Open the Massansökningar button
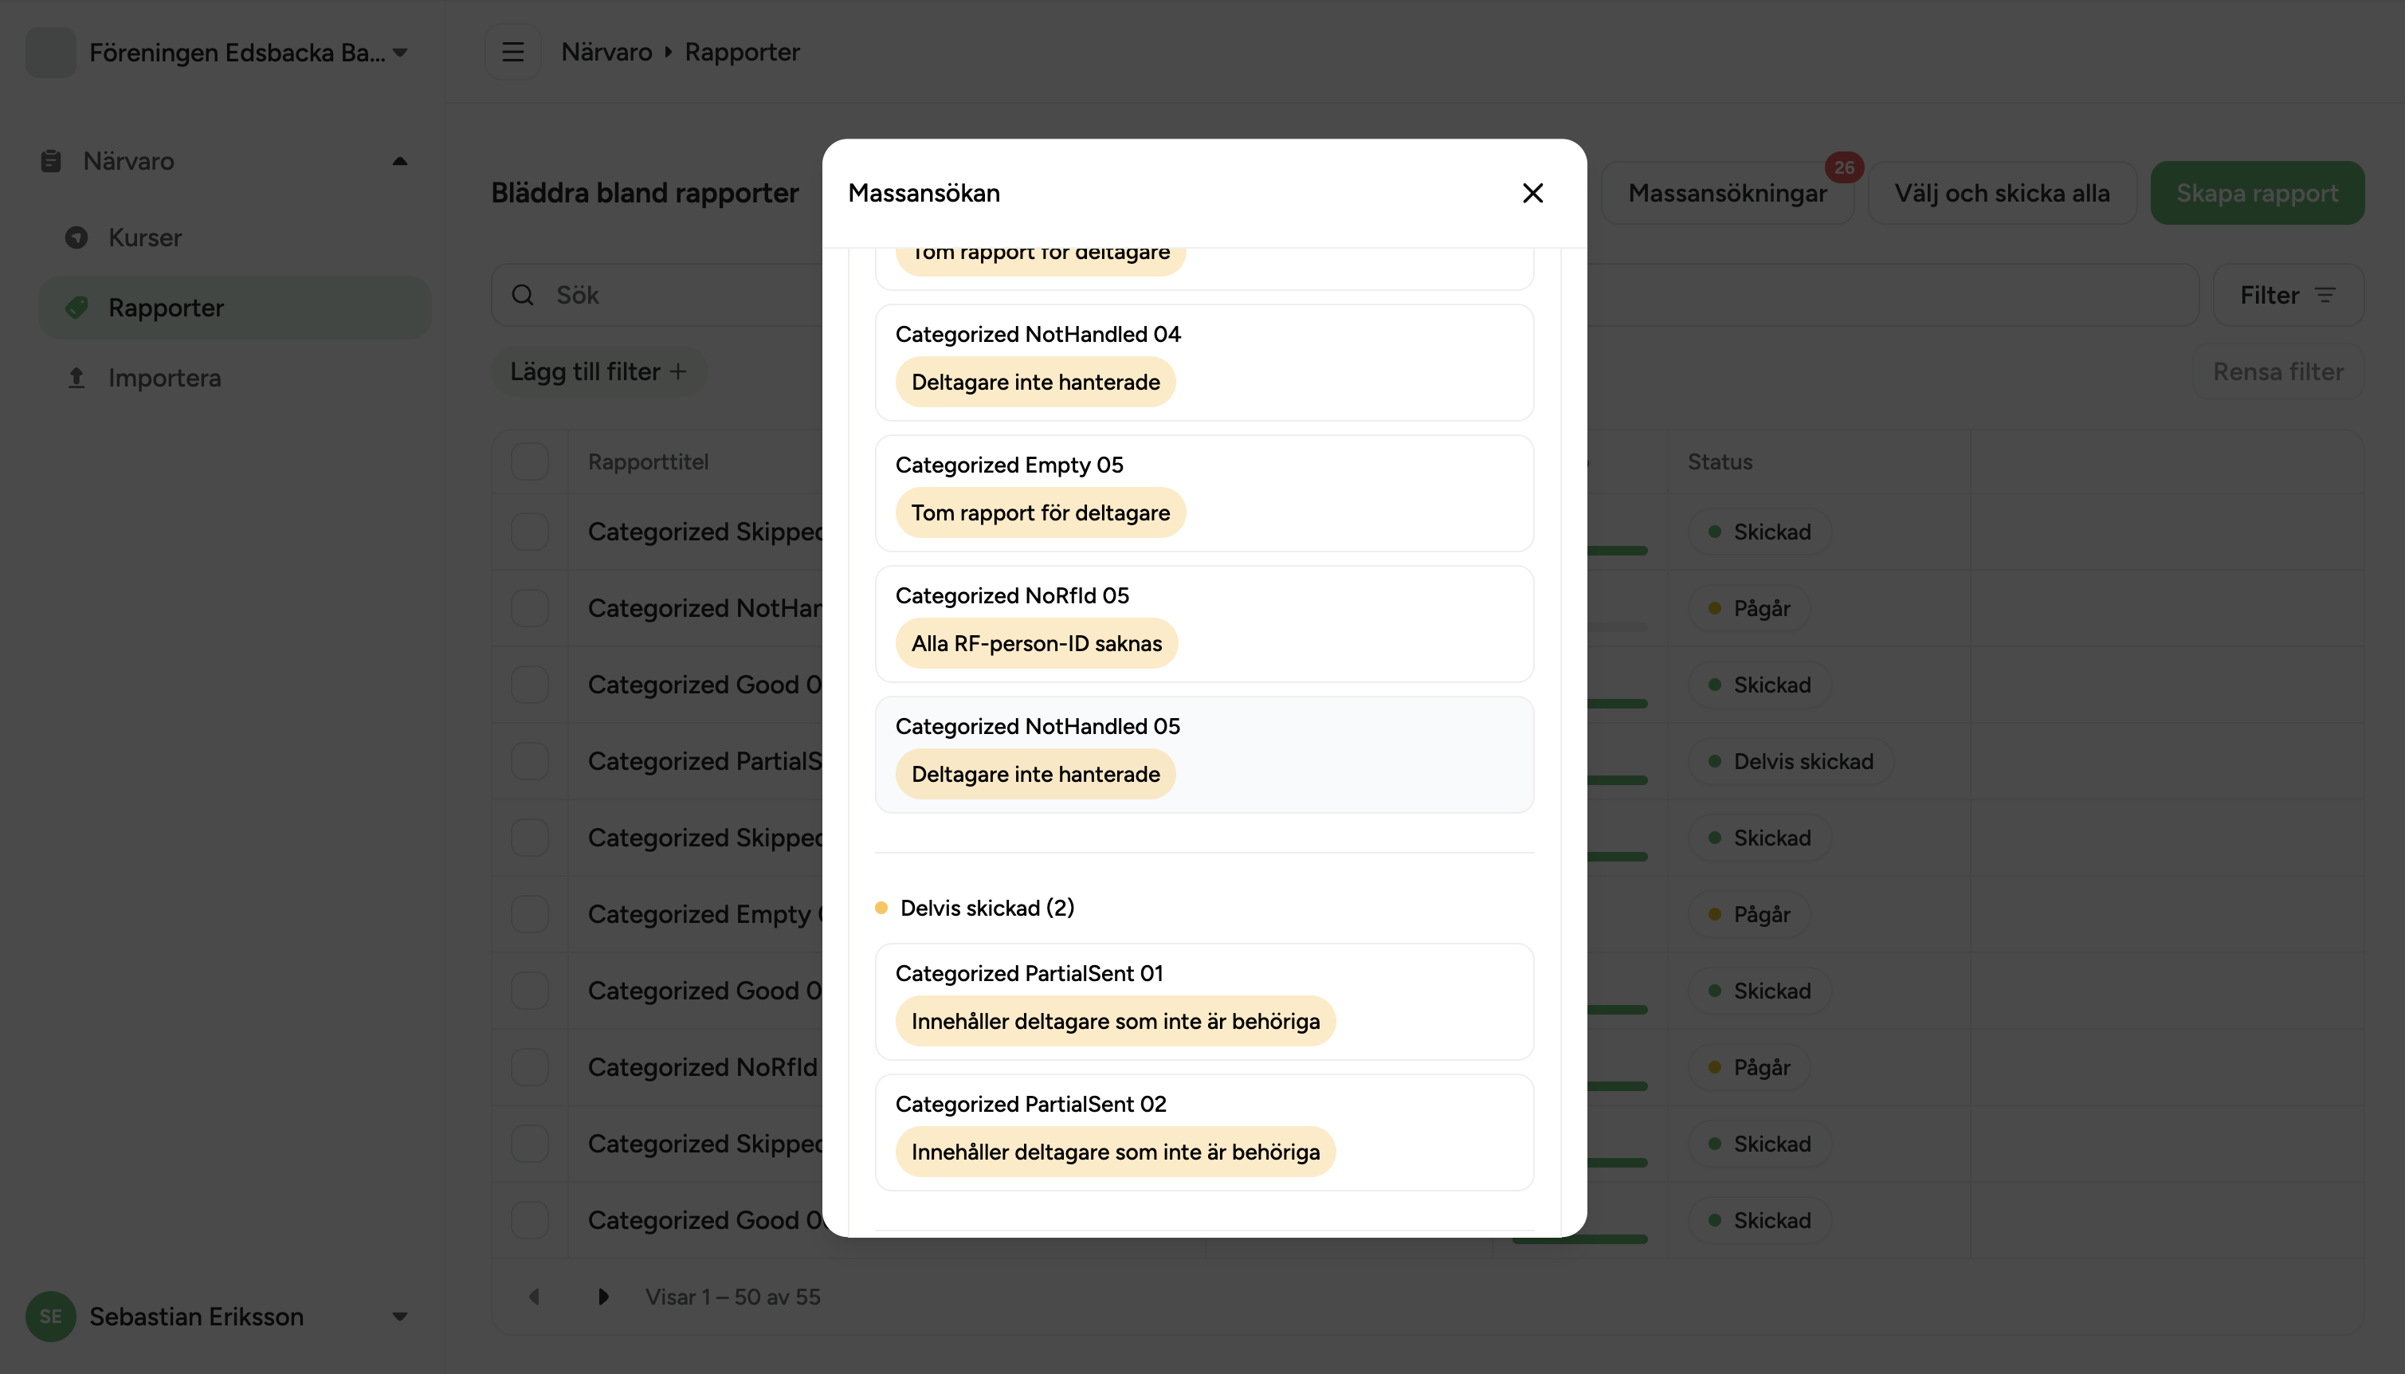 click(1727, 193)
